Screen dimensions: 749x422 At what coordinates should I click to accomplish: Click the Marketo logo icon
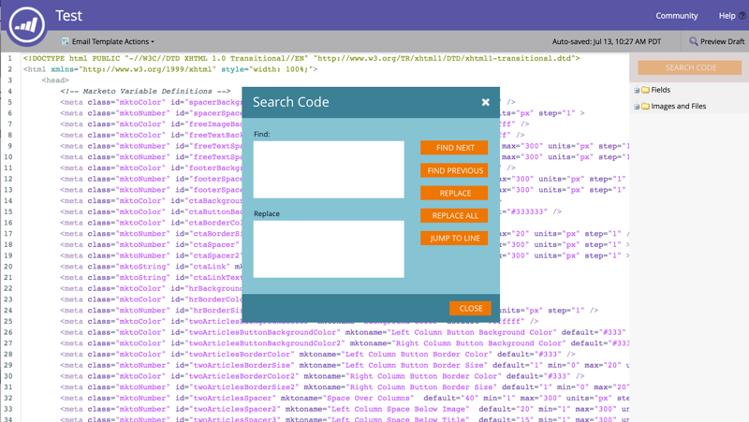click(x=26, y=24)
